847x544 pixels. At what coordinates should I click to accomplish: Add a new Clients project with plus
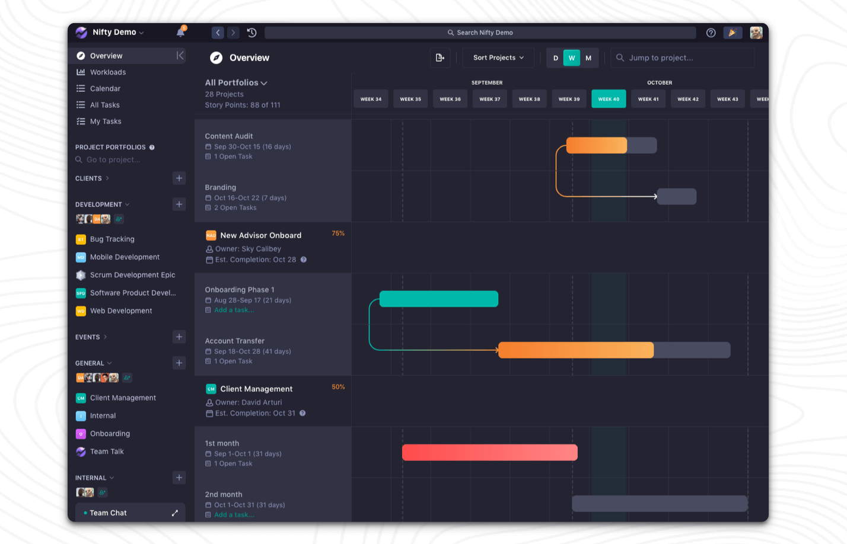click(179, 178)
